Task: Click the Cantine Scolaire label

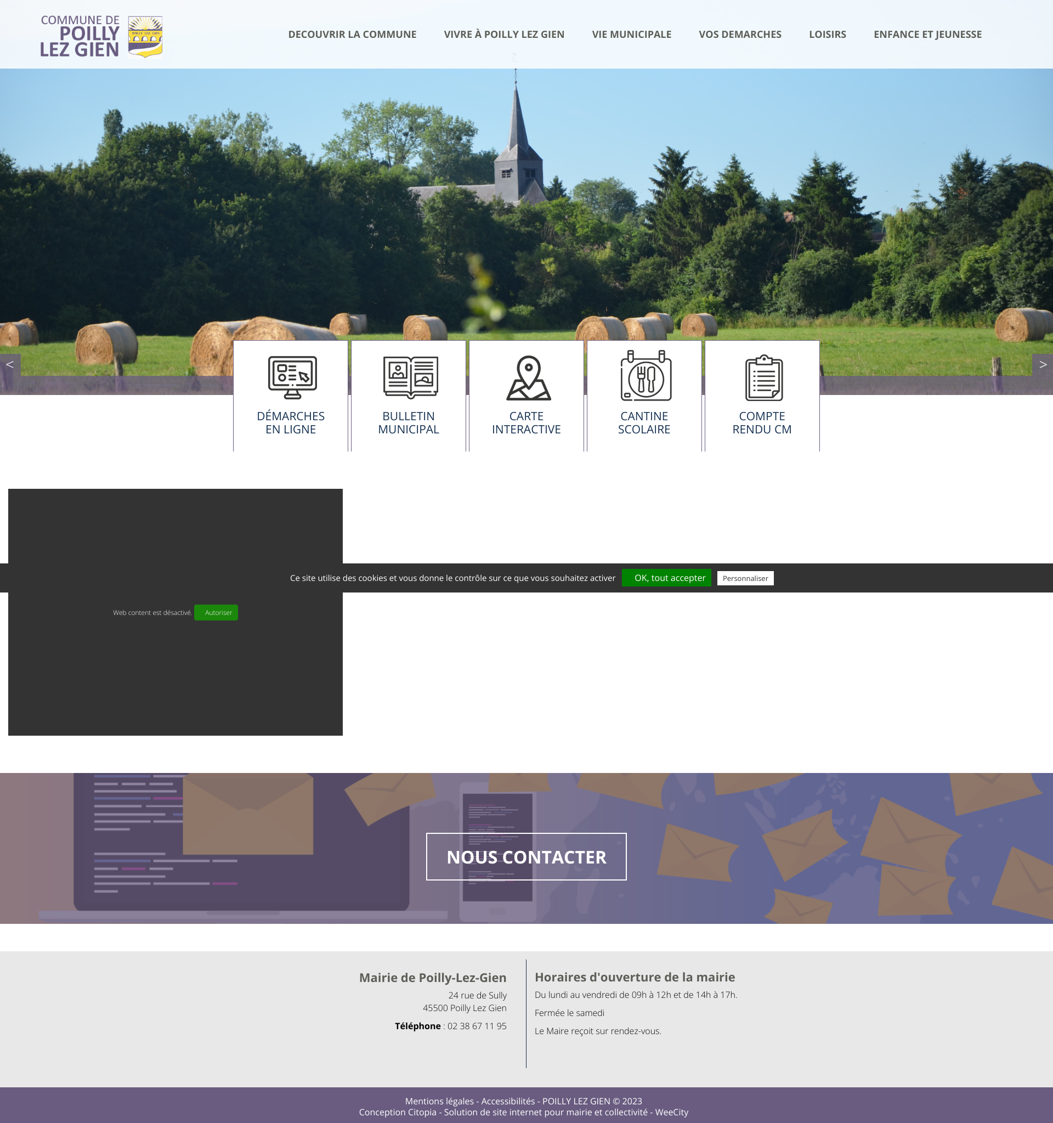Action: point(644,422)
